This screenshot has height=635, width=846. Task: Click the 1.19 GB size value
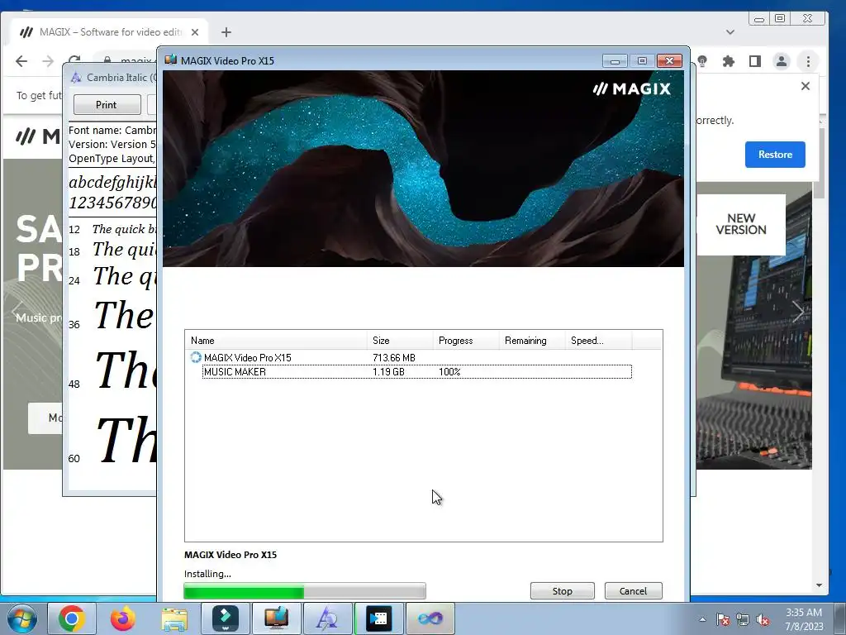point(388,371)
